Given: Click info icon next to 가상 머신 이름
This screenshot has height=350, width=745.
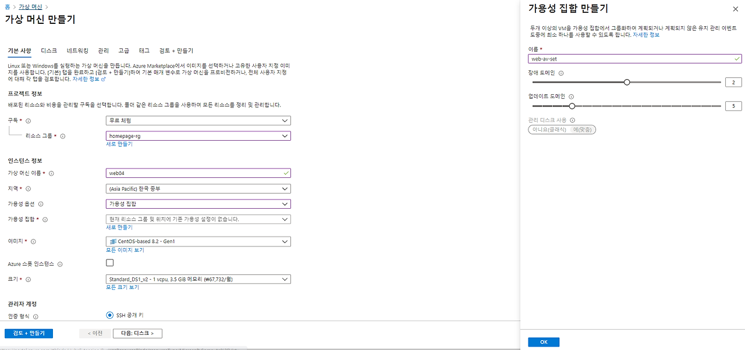Looking at the screenshot, I should [51, 173].
